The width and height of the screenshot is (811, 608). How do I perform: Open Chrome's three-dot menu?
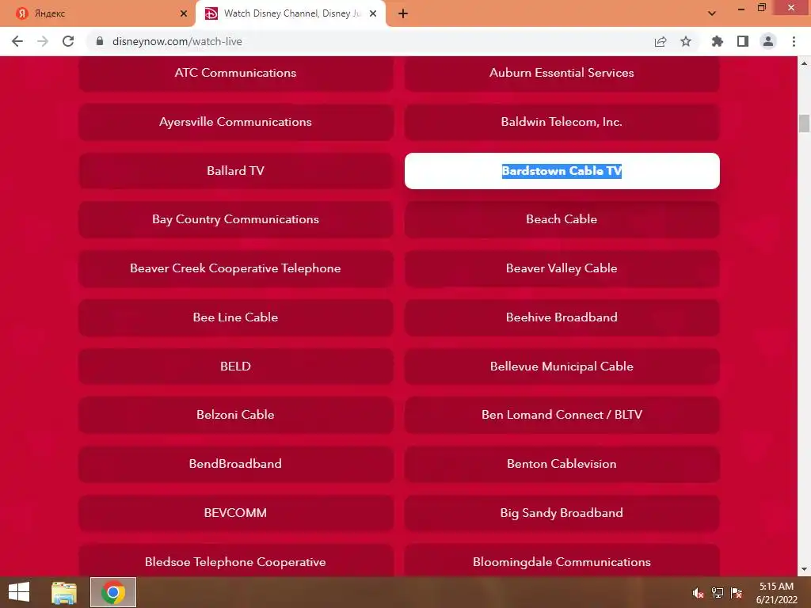[x=794, y=41]
